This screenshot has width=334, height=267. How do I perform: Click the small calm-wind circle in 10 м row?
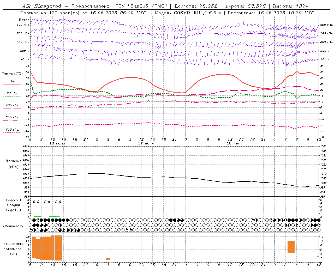[63, 59]
